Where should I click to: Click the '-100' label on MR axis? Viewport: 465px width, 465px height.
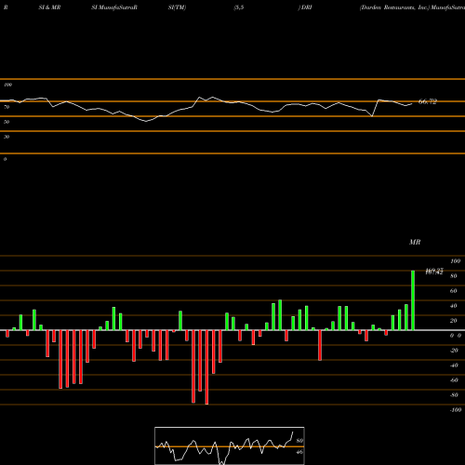click(x=456, y=410)
